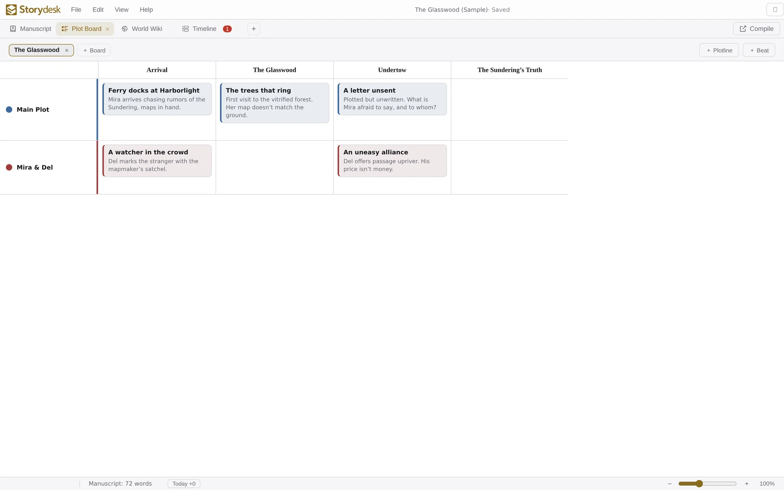Add a new Board

(94, 50)
